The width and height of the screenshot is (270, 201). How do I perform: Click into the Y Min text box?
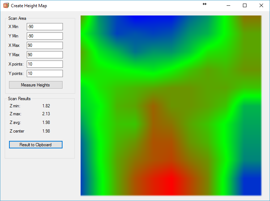(44, 36)
